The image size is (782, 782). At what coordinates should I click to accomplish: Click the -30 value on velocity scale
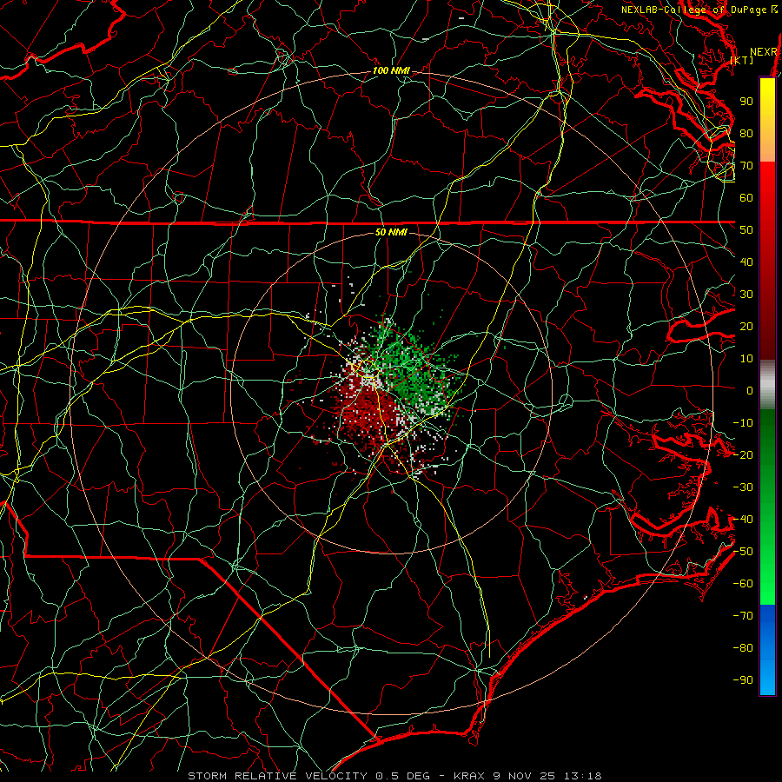pos(743,487)
